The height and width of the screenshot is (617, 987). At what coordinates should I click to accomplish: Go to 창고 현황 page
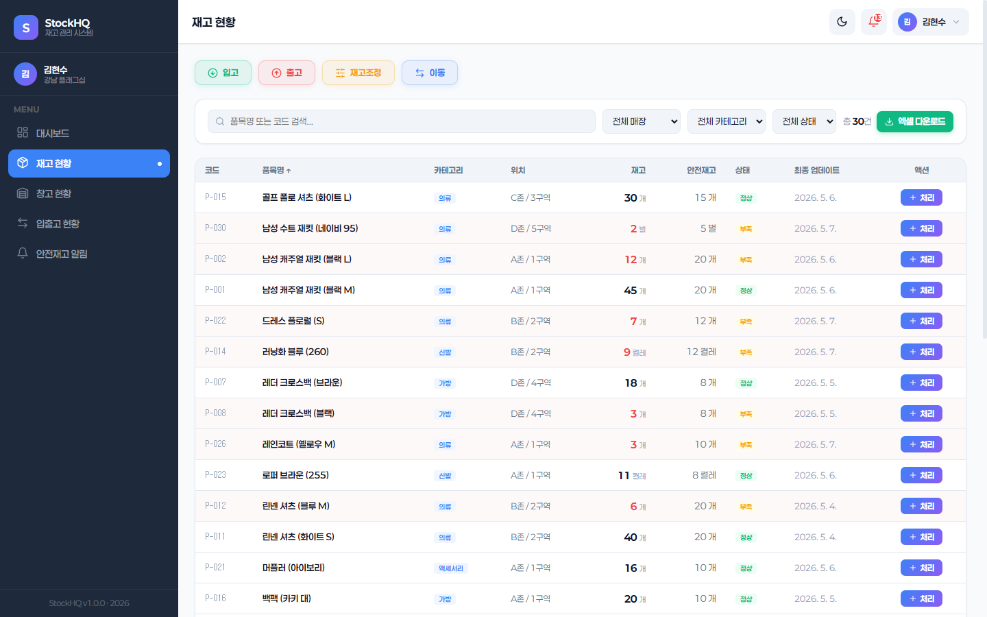89,193
